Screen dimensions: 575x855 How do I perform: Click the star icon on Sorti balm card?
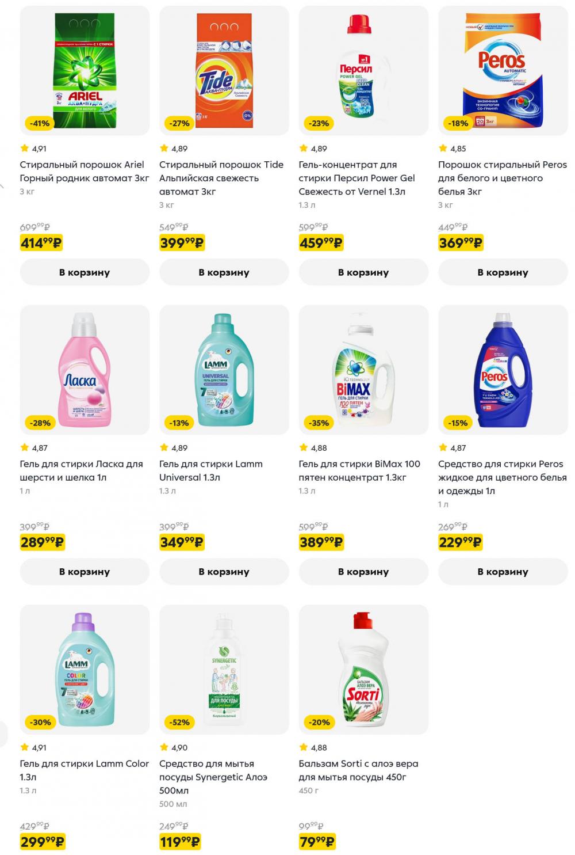[x=304, y=747]
